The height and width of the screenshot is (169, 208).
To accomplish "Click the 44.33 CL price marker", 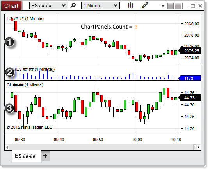I will (x=190, y=98).
